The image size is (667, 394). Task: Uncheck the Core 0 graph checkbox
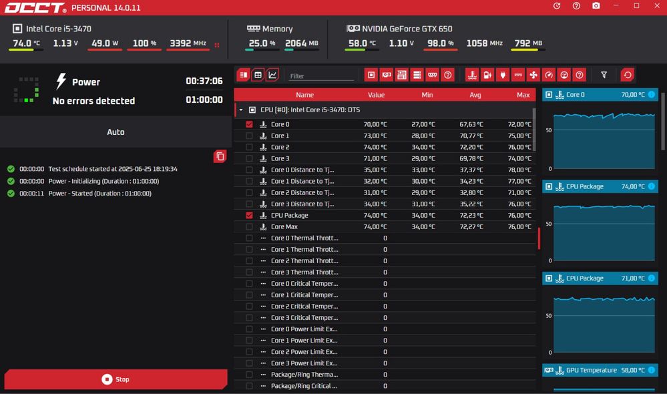249,124
